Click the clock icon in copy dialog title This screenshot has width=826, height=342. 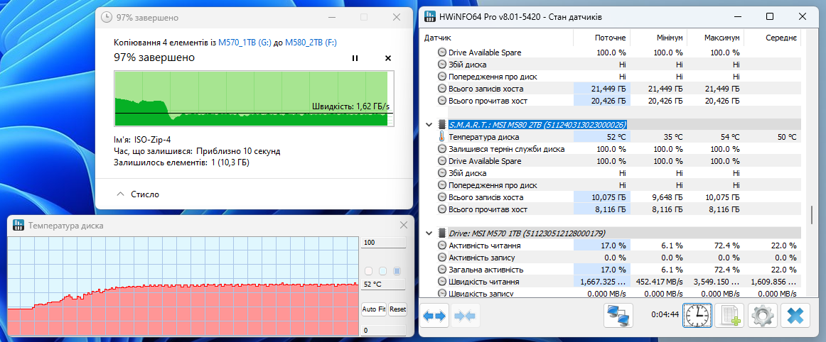pos(107,17)
